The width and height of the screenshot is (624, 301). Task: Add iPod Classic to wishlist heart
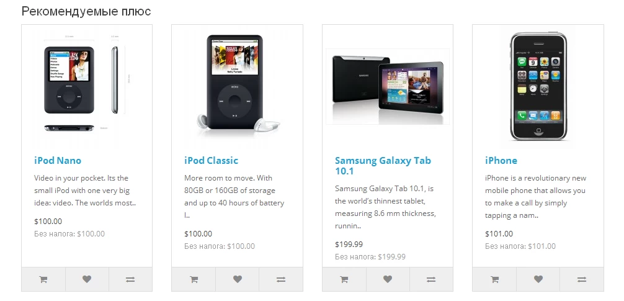point(237,279)
